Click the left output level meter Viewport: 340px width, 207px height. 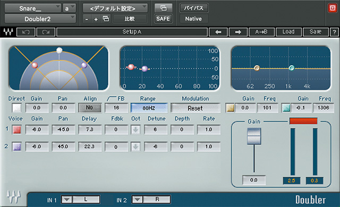coord(293,152)
